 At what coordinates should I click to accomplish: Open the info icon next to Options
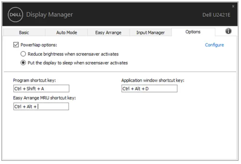(228, 31)
